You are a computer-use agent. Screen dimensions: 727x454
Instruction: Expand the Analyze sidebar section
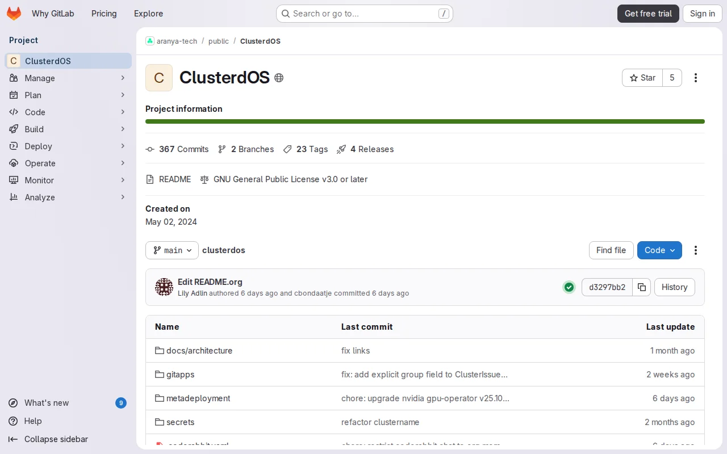(x=68, y=197)
